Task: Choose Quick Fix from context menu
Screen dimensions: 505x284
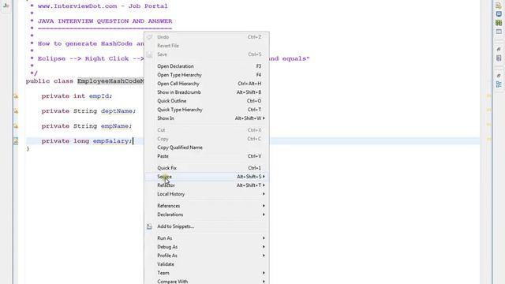Action: tap(207, 168)
